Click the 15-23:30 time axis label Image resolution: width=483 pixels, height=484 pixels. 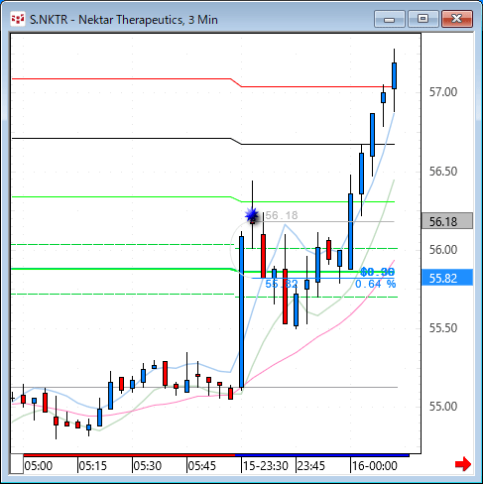[266, 466]
